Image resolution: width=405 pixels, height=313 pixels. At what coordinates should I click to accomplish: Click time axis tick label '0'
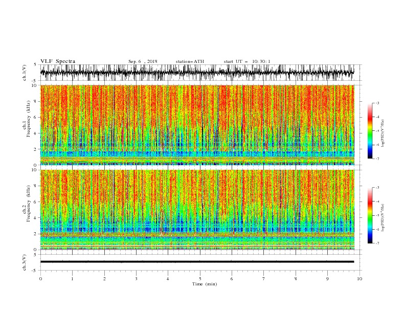(40, 279)
